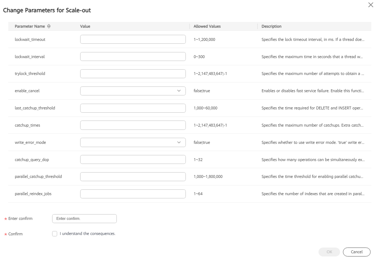Viewport: 376px width, 259px height.
Task: Click the enable_cancel description text
Action: [x=313, y=91]
